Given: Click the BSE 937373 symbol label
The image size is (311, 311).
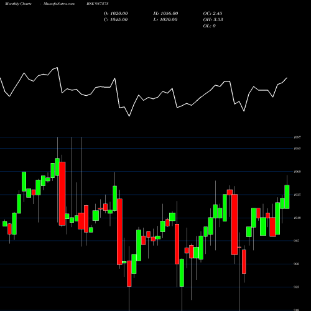Looking at the screenshot, I should pos(98,4).
